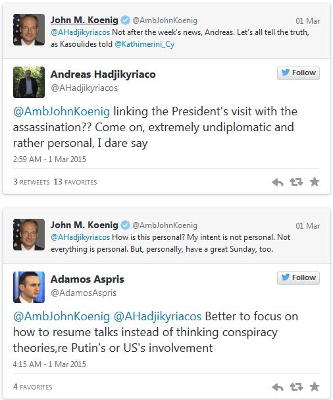Follow Andreas Hadjikyriacos
Image resolution: width=333 pixels, height=400 pixels.
point(298,73)
